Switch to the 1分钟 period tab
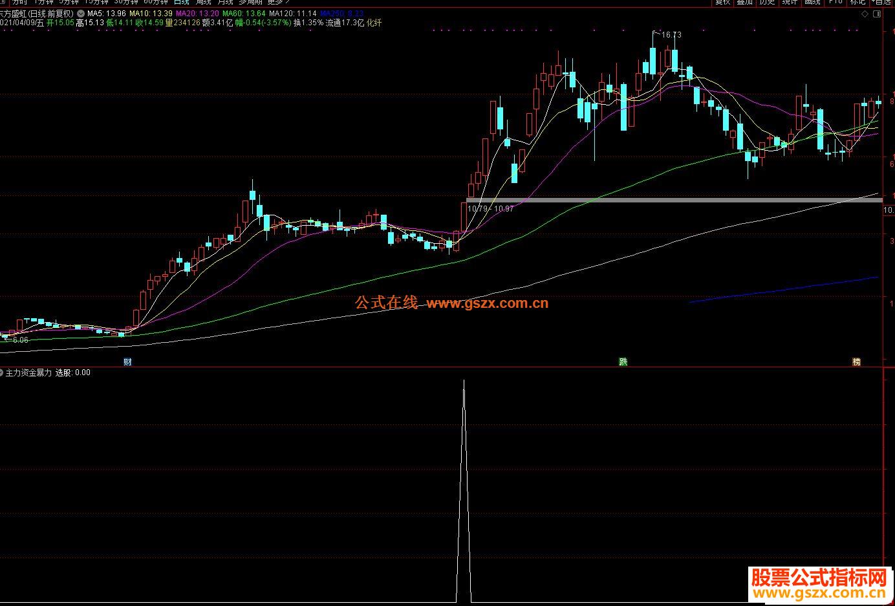Viewport: 895px width, 606px height. tap(44, 3)
